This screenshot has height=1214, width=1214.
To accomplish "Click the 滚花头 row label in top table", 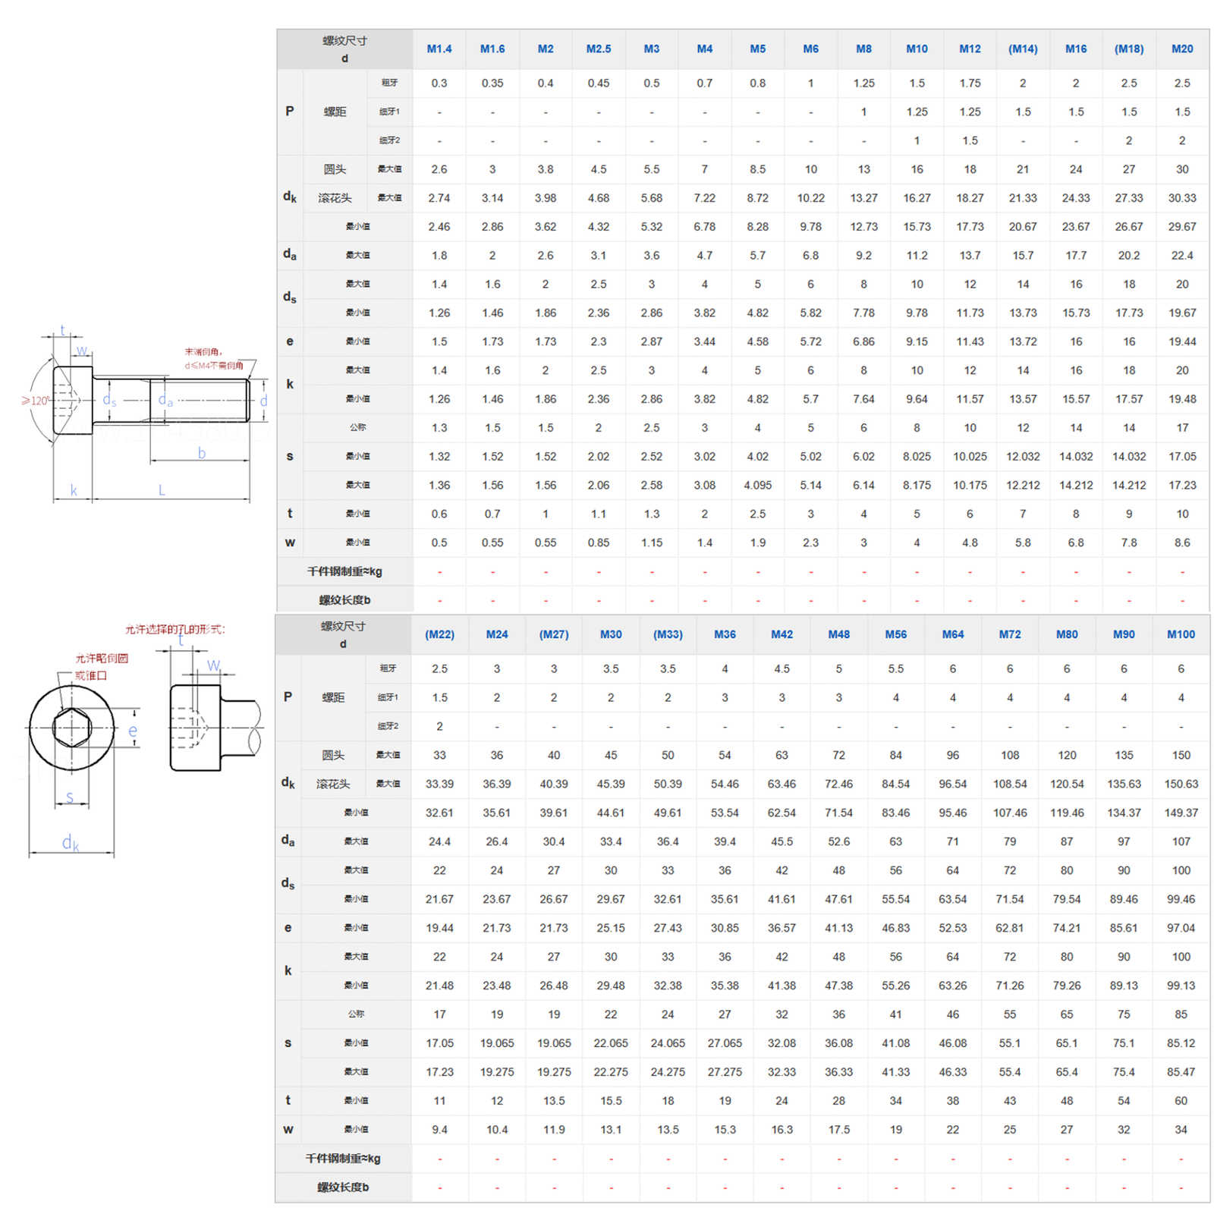I will (x=335, y=198).
